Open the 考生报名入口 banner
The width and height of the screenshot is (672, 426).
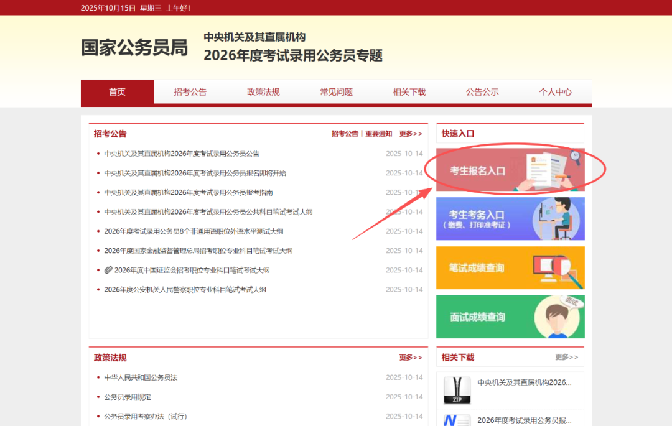[510, 170]
